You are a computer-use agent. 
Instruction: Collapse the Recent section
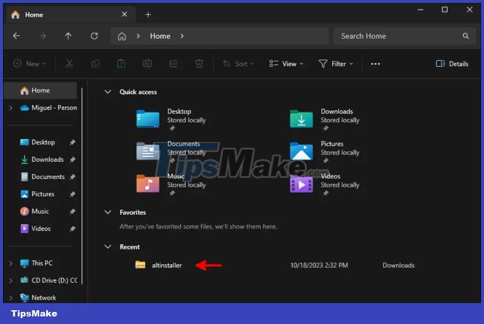108,246
